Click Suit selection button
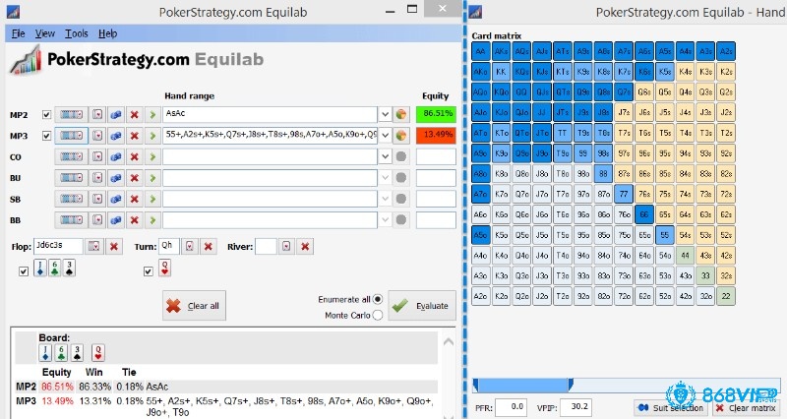The image size is (787, 419). coord(671,408)
